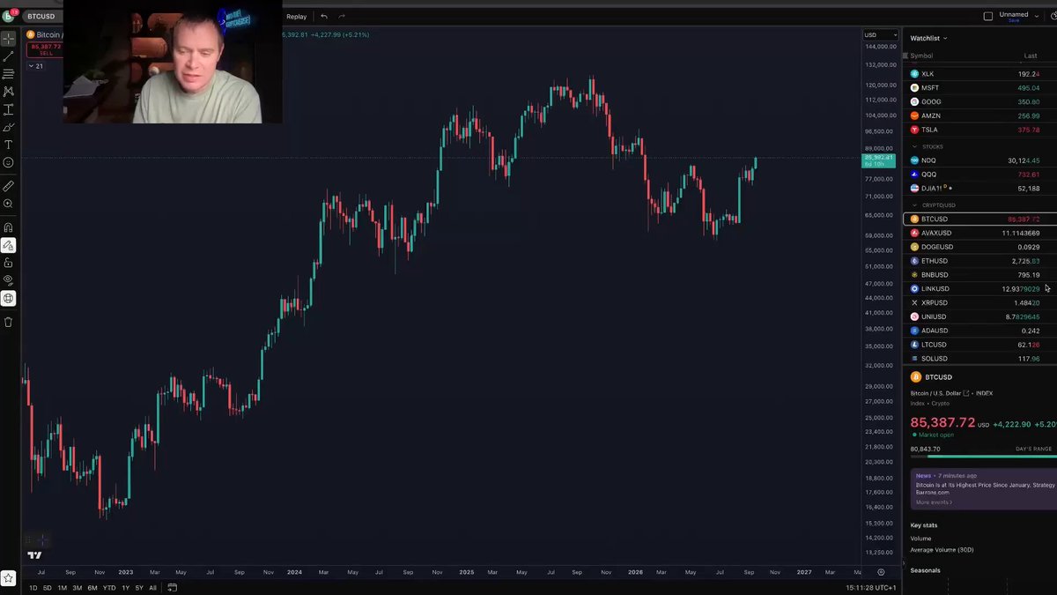
Task: Select the ruler measure tool
Action: (9, 187)
